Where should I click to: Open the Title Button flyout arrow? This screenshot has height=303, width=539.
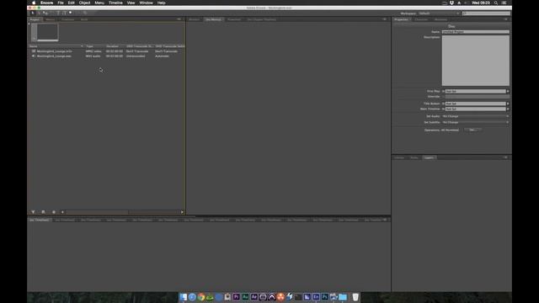click(508, 104)
